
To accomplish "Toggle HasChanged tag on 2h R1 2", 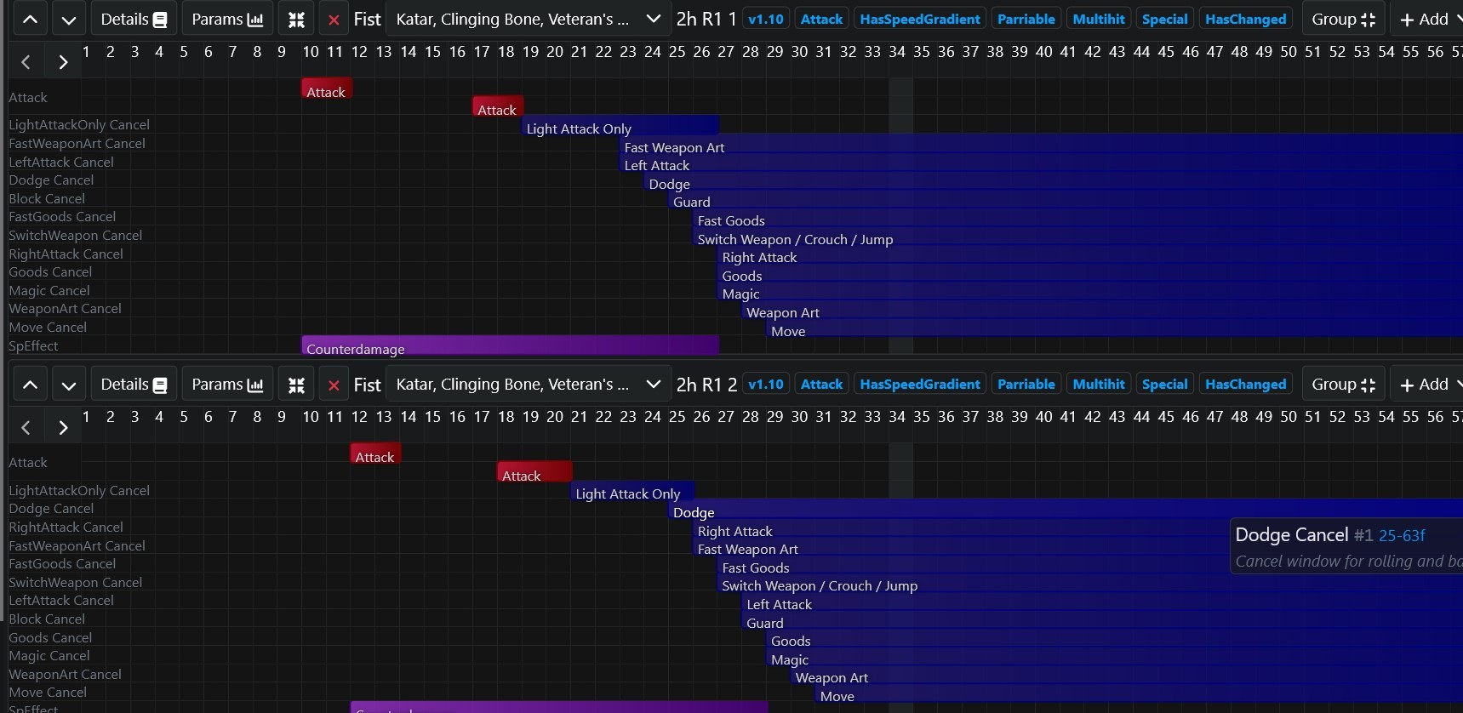I will (x=1245, y=384).
